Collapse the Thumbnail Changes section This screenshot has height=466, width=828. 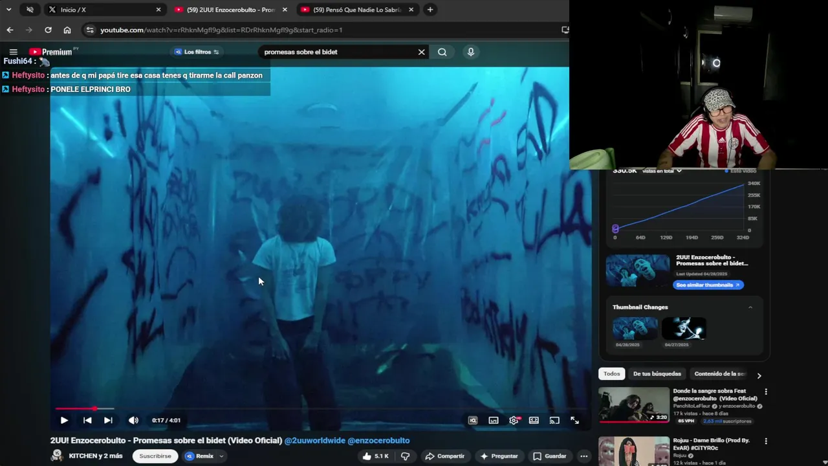tap(750, 307)
